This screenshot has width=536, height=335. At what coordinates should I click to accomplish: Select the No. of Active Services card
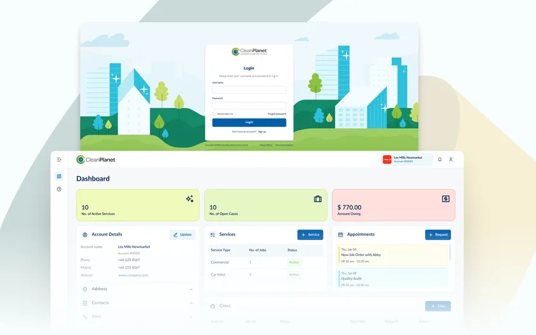[138, 205]
